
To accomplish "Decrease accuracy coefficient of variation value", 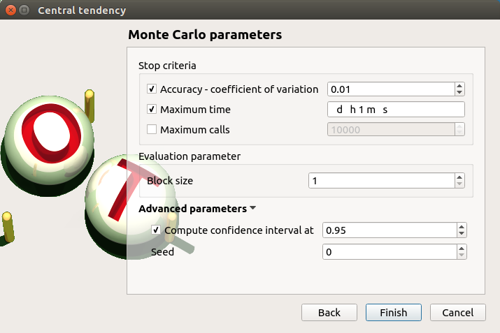I will pos(459,93).
